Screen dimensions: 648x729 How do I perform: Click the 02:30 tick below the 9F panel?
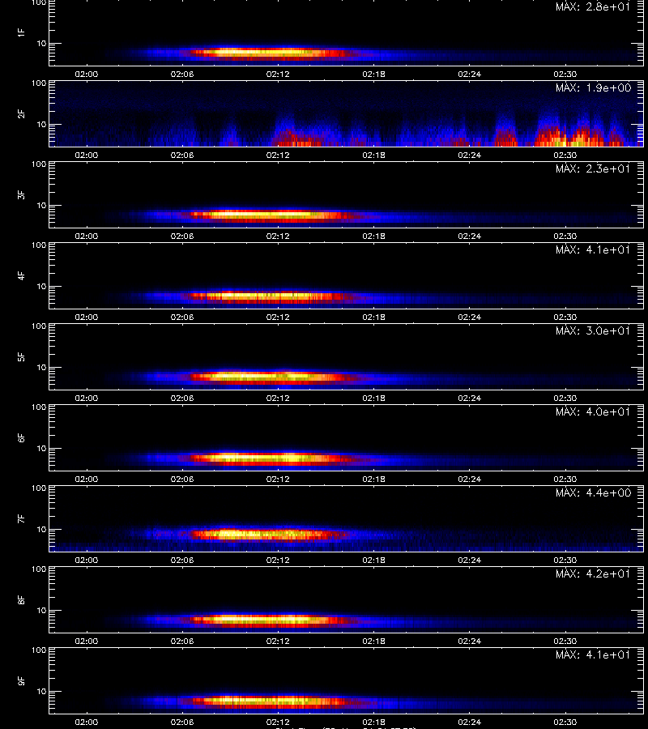click(x=565, y=722)
